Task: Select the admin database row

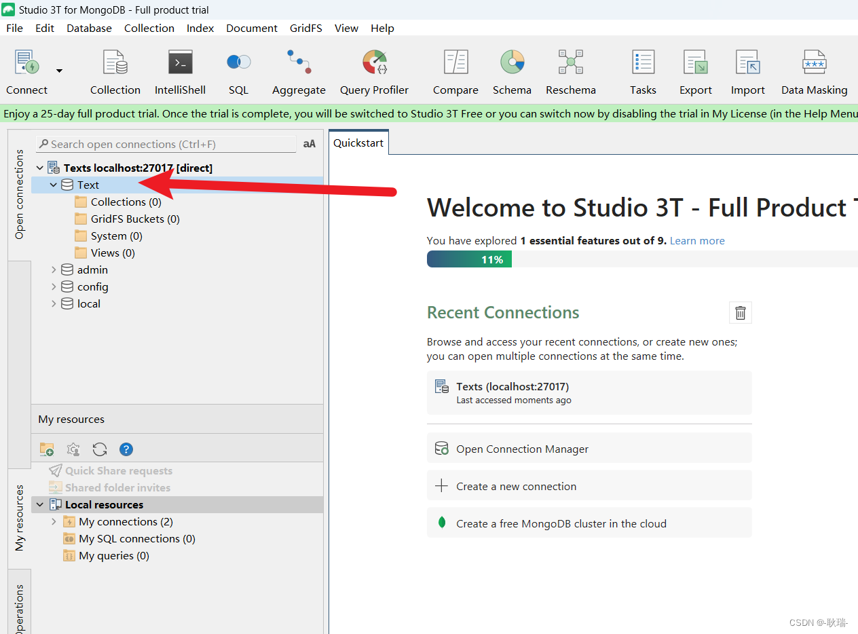Action: (x=178, y=269)
